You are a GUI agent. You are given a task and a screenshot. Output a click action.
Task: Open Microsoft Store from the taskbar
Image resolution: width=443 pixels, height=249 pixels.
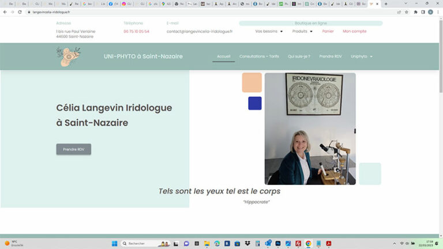coord(237,243)
